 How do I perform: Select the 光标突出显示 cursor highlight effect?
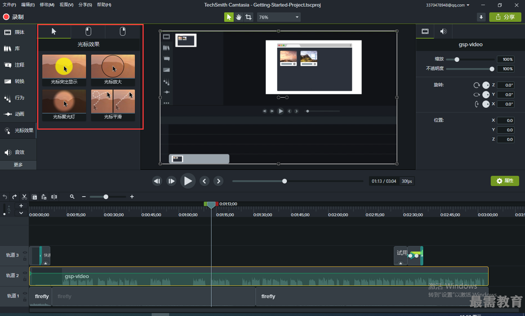tap(64, 70)
